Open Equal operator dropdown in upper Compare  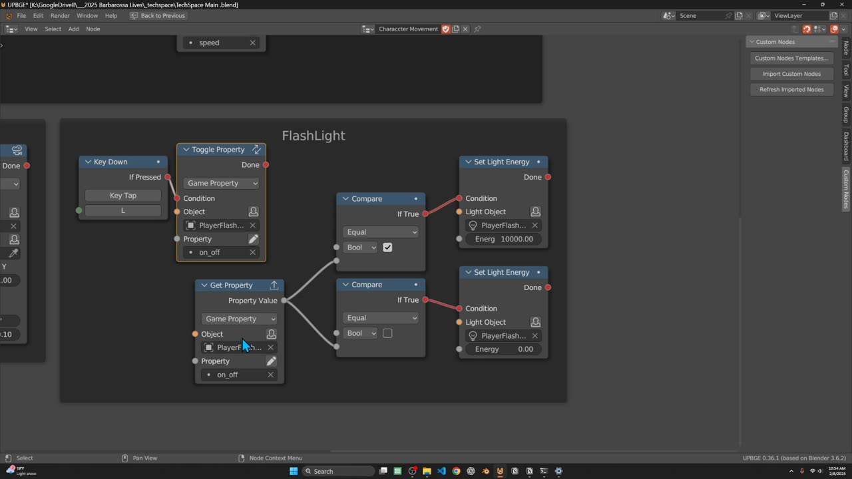coord(381,232)
